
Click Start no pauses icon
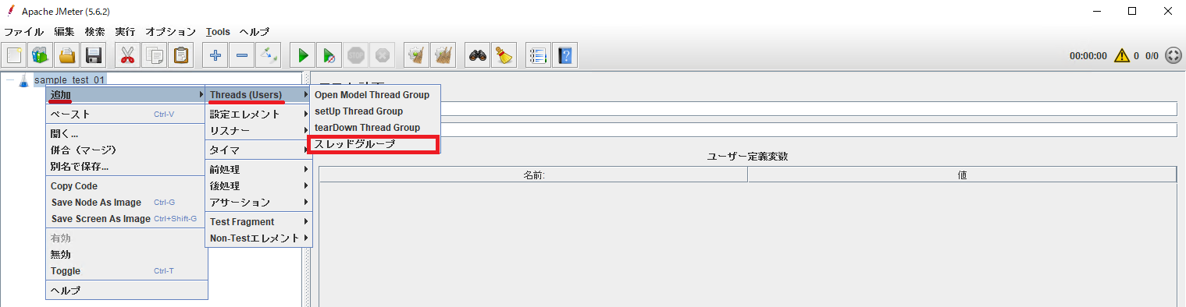[329, 55]
